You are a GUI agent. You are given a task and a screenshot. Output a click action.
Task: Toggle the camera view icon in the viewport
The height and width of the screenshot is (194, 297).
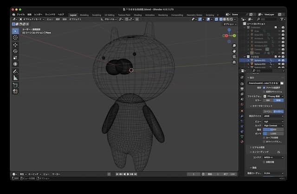(x=234, y=57)
